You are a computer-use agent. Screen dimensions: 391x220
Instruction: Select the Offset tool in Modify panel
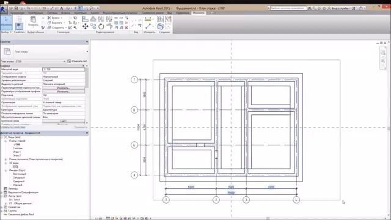[x=93, y=19]
